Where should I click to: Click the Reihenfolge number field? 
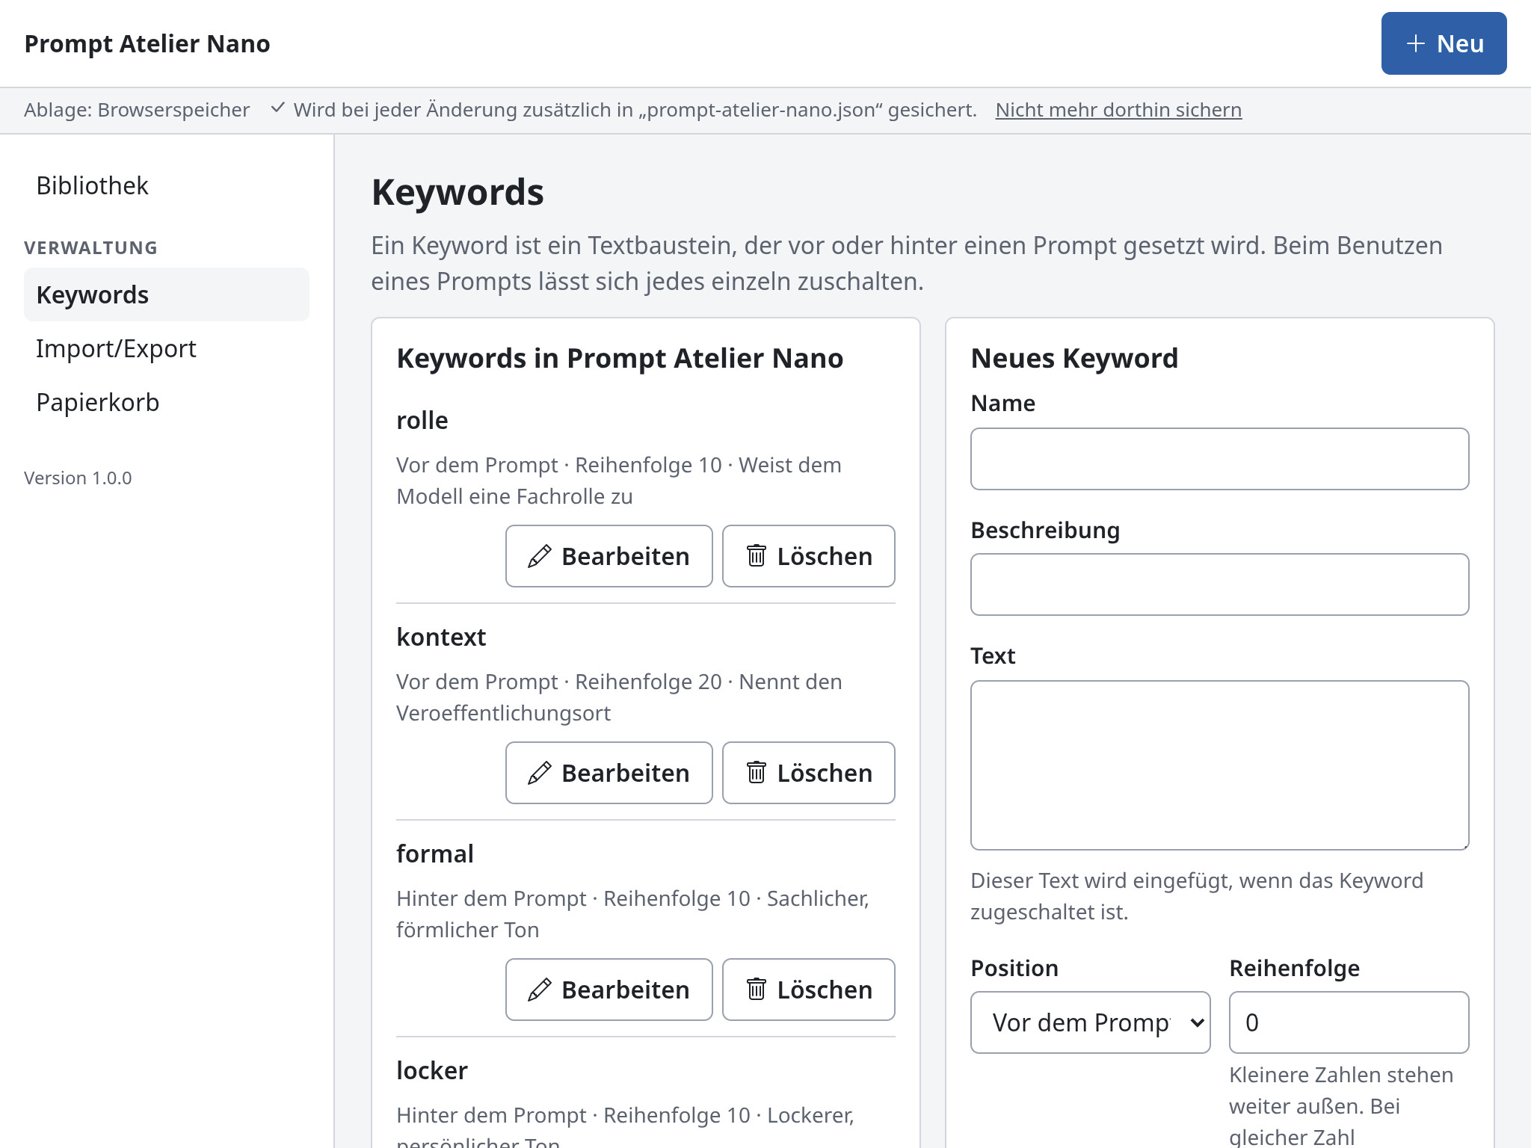[1349, 1022]
